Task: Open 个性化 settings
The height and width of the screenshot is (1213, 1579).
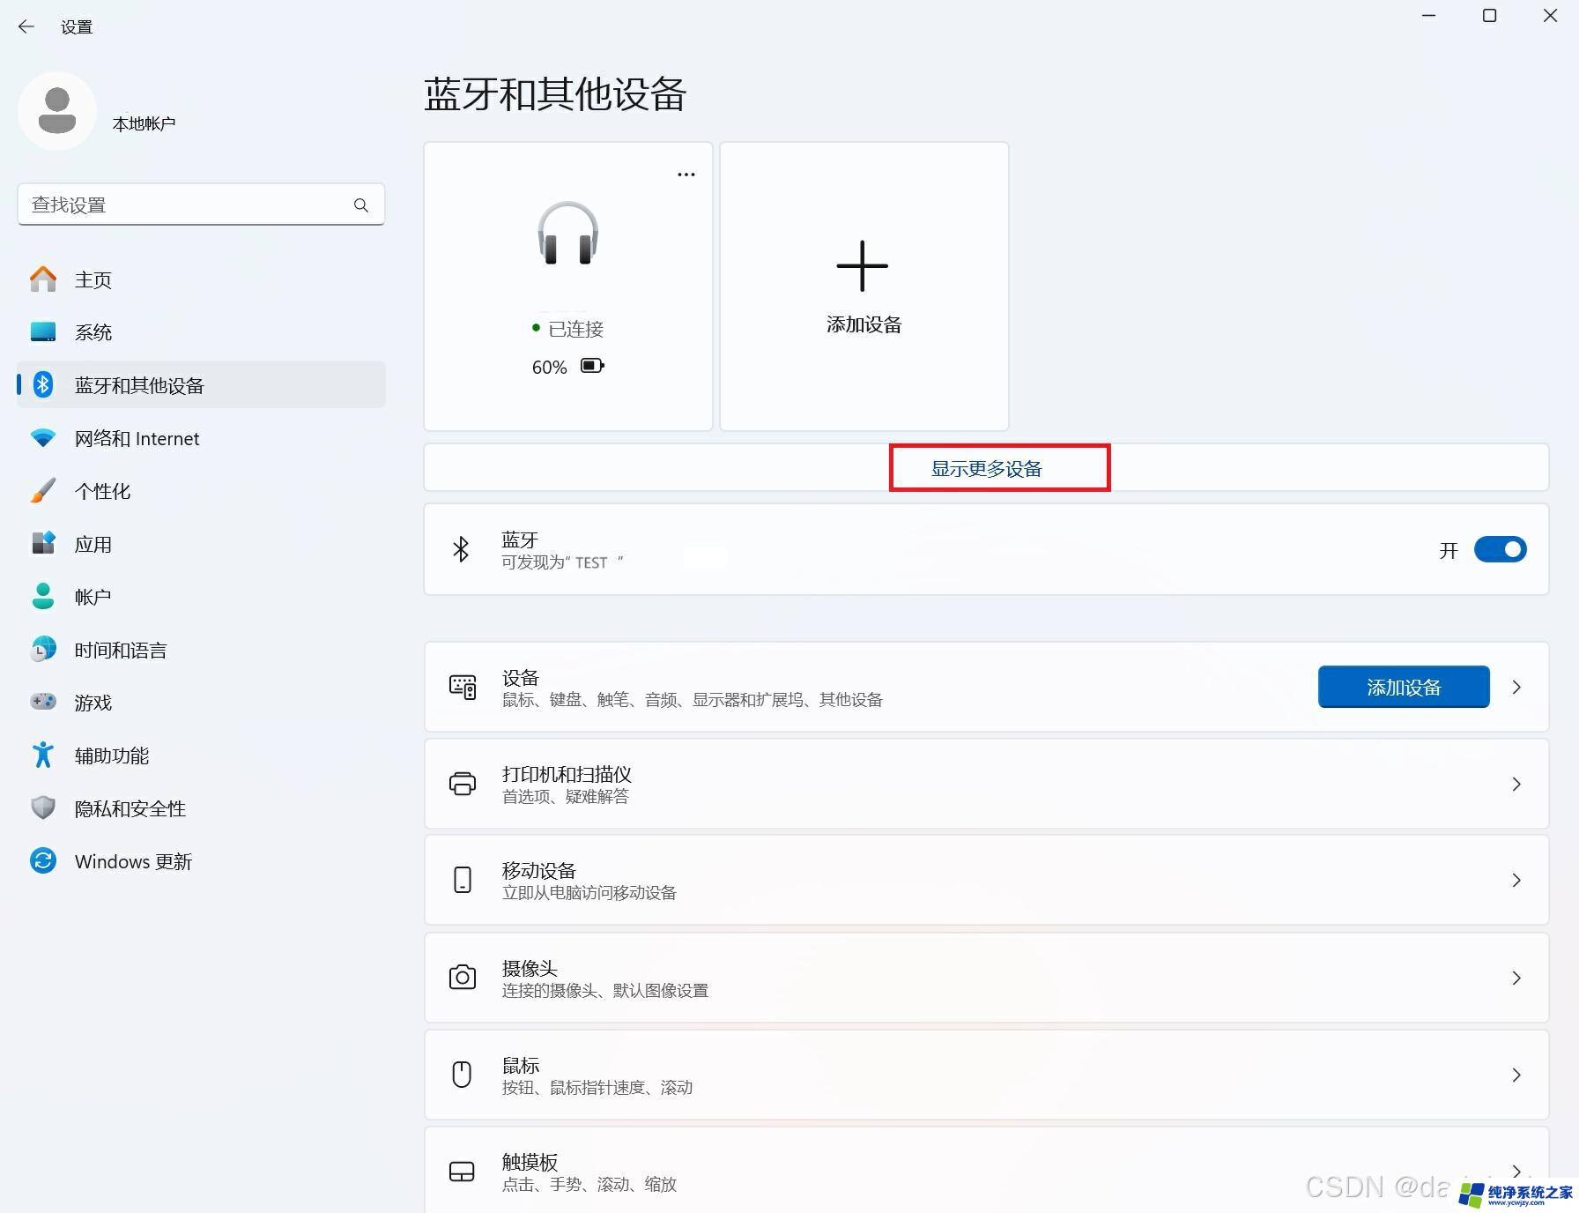Action: point(201,491)
